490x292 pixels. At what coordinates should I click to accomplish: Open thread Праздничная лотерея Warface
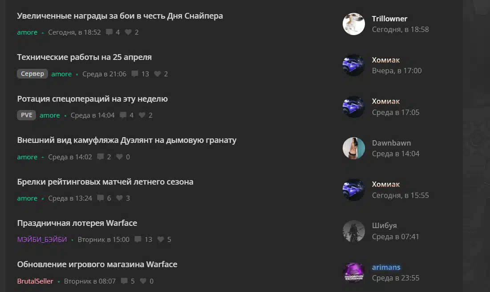[77, 223]
